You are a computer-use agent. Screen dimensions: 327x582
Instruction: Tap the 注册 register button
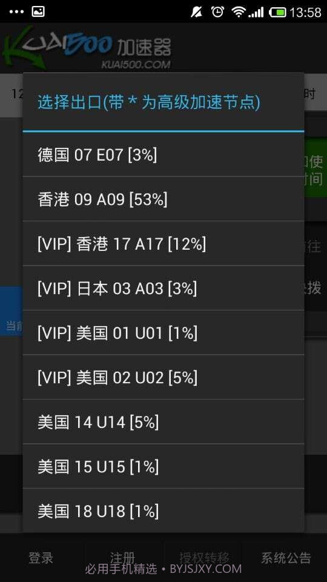(x=122, y=558)
